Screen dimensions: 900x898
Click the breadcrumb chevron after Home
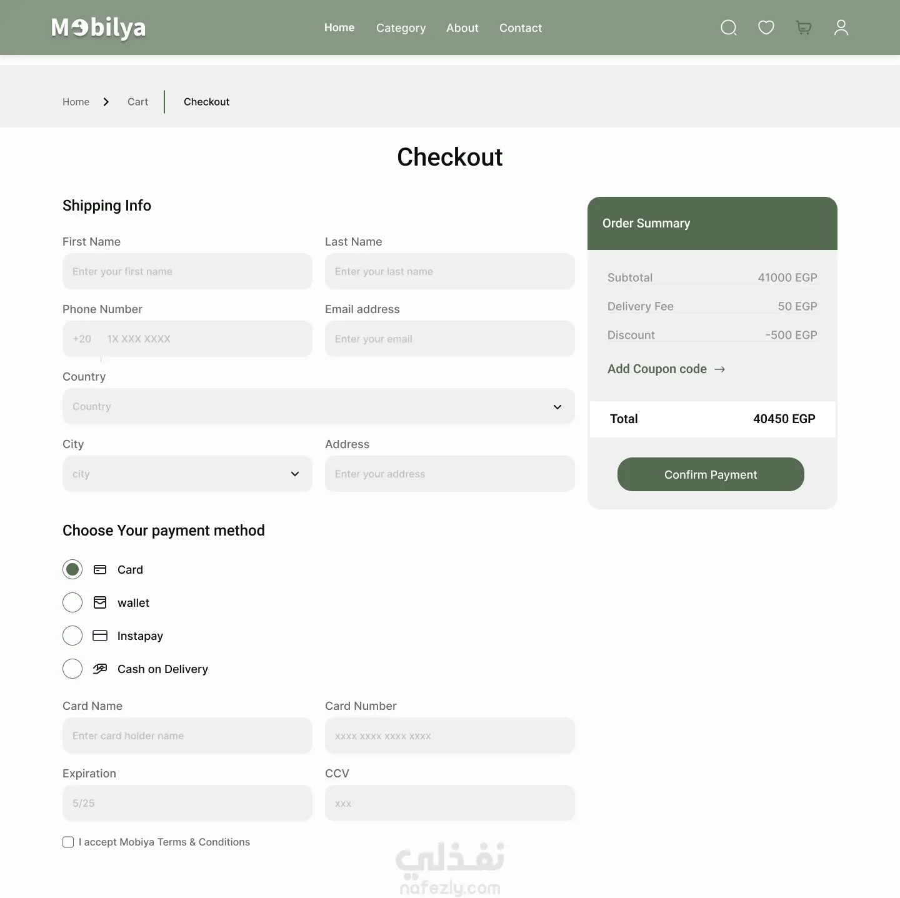[x=106, y=102]
